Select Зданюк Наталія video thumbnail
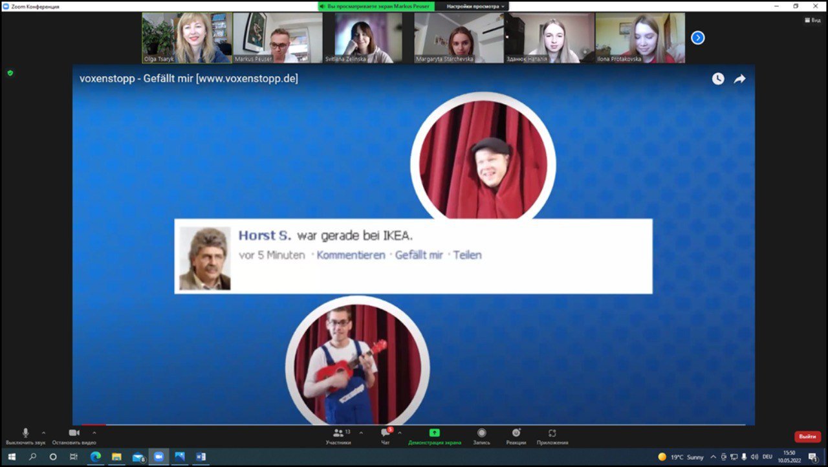Image resolution: width=828 pixels, height=467 pixels. pos(549,38)
